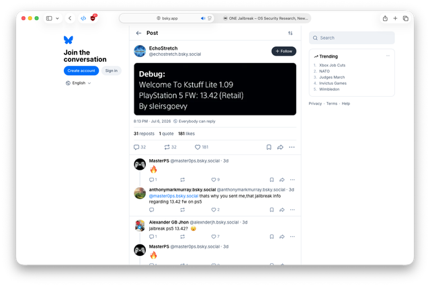Share MasterPS's first fire comment
Screen dimensions: 430x286
pyautogui.click(x=282, y=180)
